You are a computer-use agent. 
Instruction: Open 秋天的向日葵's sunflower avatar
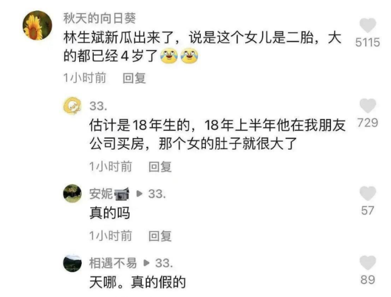coord(37,25)
